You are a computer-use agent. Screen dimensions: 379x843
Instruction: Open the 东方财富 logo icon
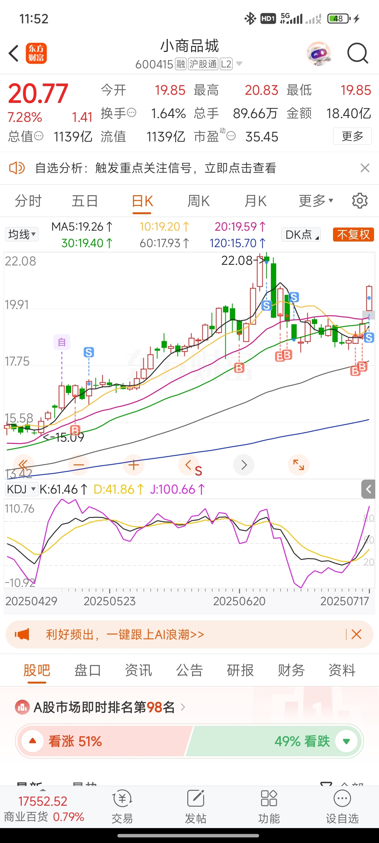click(x=36, y=53)
